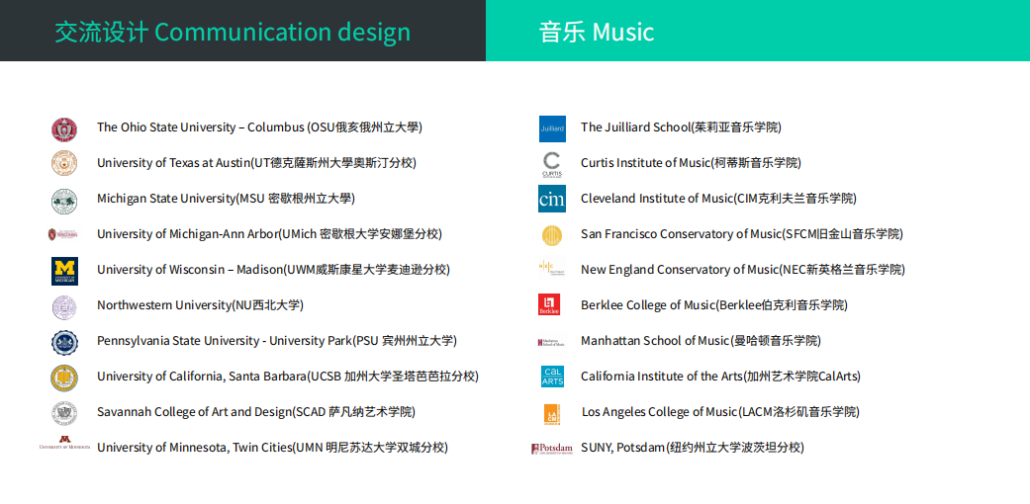Click logo beside University of Wisconsin – Madison
This screenshot has height=504, width=1030.
click(64, 271)
